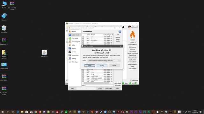Click the Install button in OptiFine installer
204x114 pixels.
pyautogui.click(x=90, y=66)
